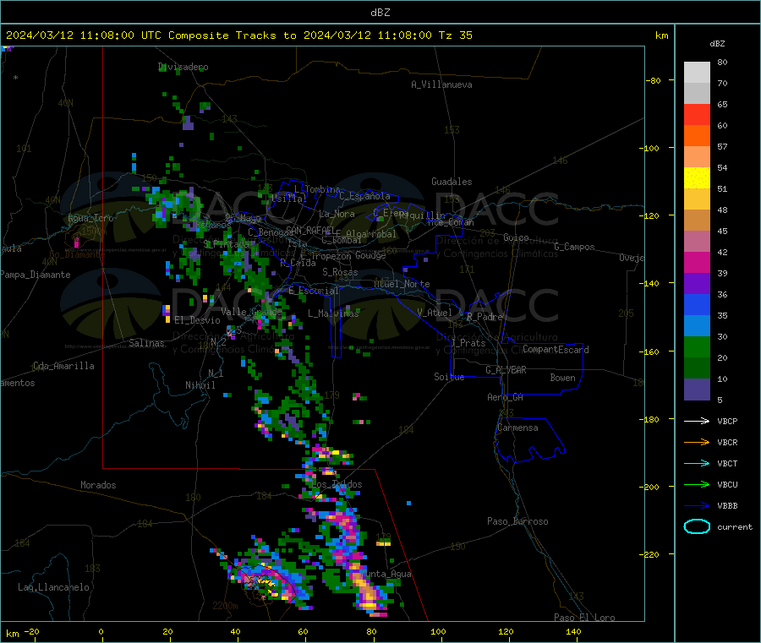Click the Carmensa place label
This screenshot has height=643, width=761.
pos(517,428)
